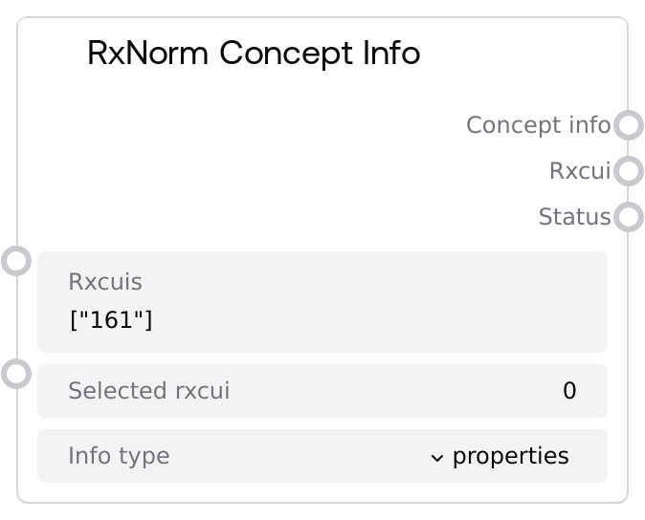The image size is (645, 520).
Task: Click the Rxcuis input socket circle
Action: [16, 261]
